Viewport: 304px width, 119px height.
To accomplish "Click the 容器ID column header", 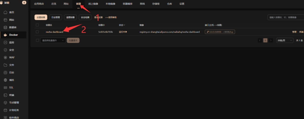I will (x=102, y=25).
